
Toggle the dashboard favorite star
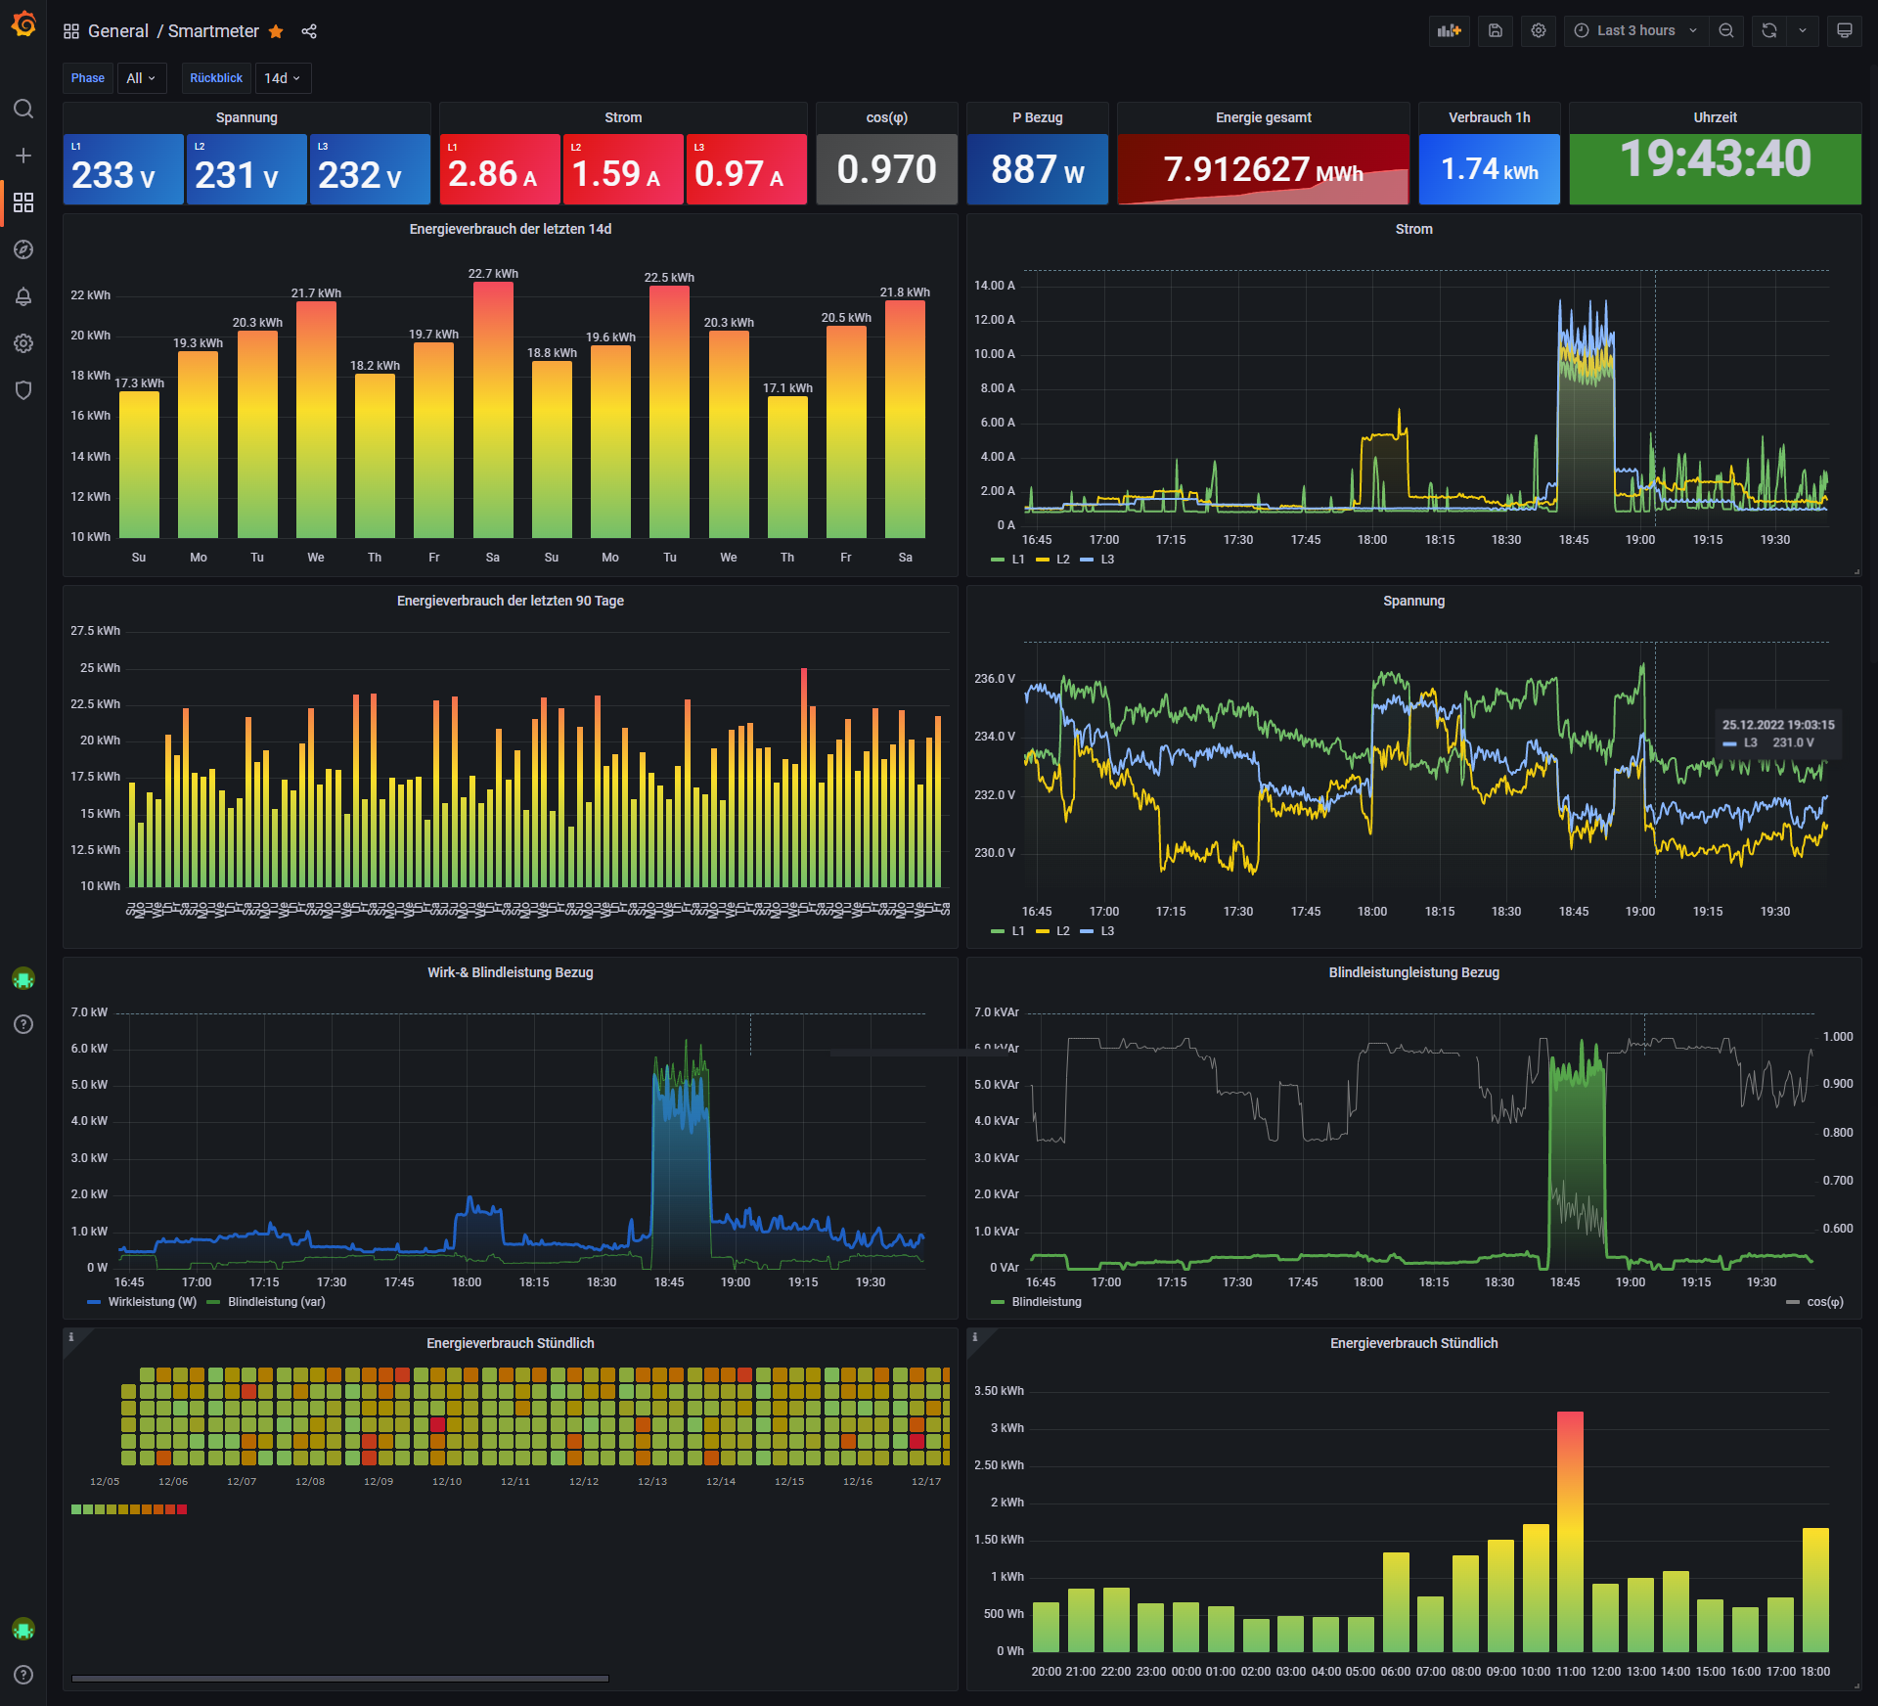276,31
